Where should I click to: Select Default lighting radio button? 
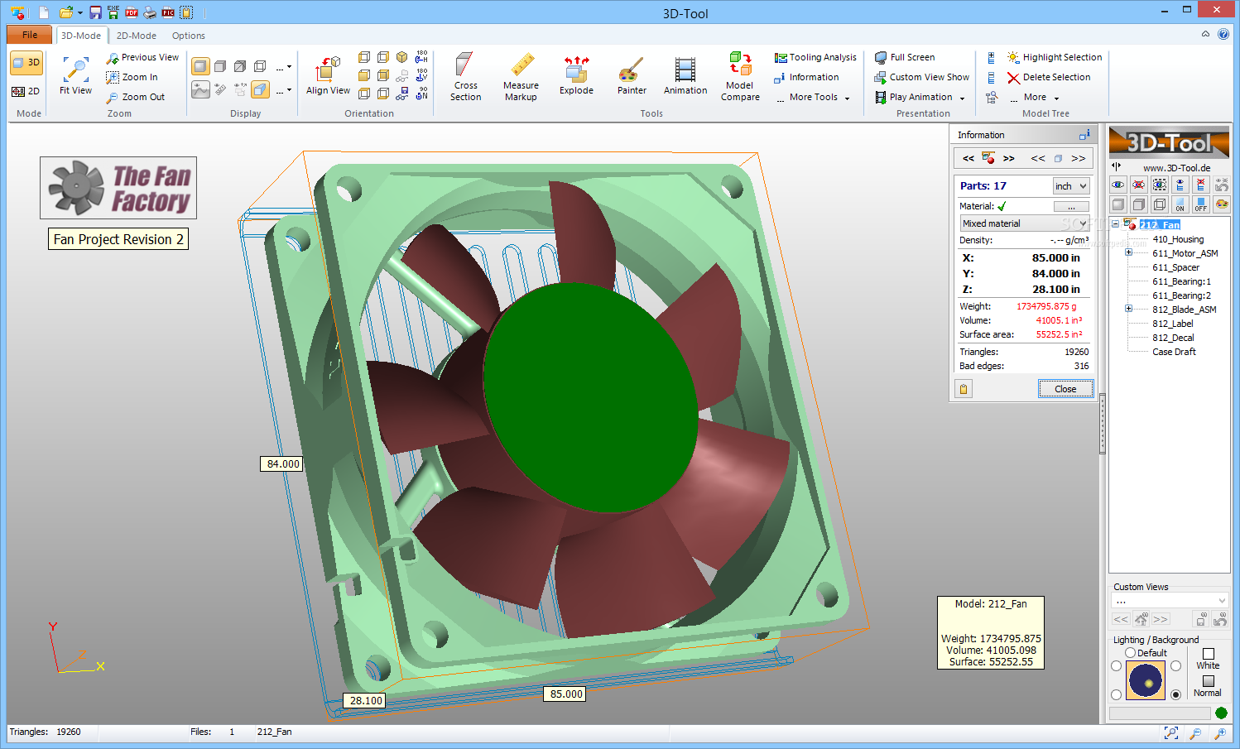point(1130,653)
